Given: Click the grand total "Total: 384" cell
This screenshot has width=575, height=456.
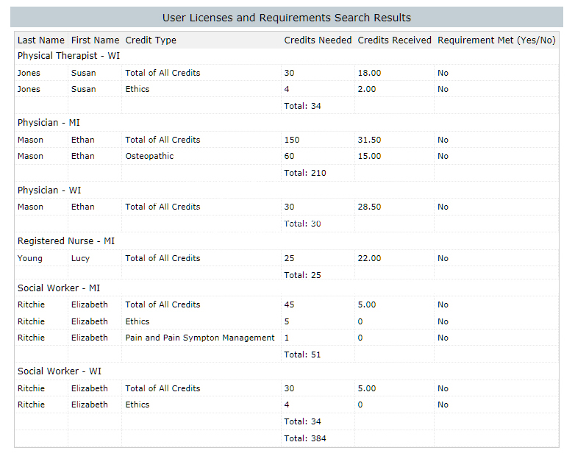Looking at the screenshot, I should 305,438.
